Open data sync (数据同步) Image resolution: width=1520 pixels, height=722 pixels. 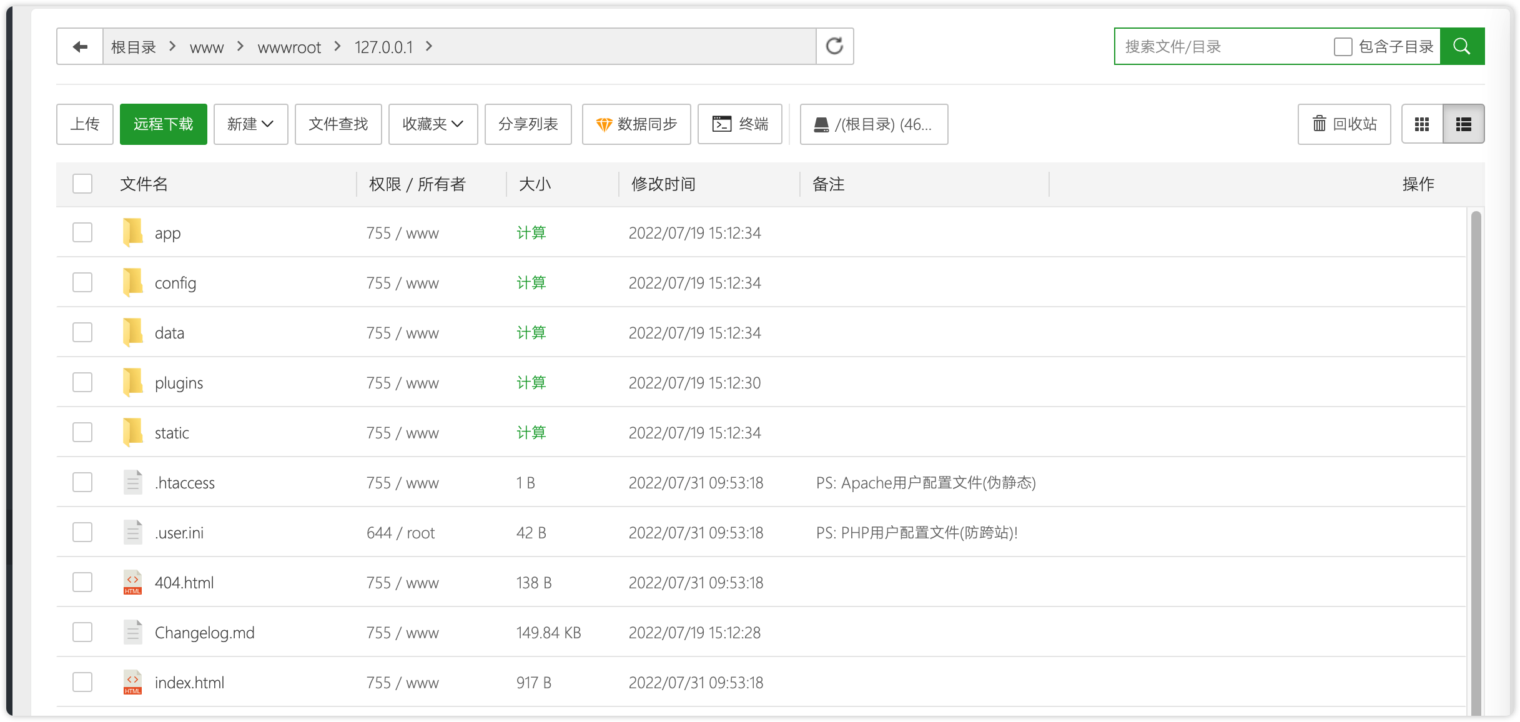click(636, 124)
